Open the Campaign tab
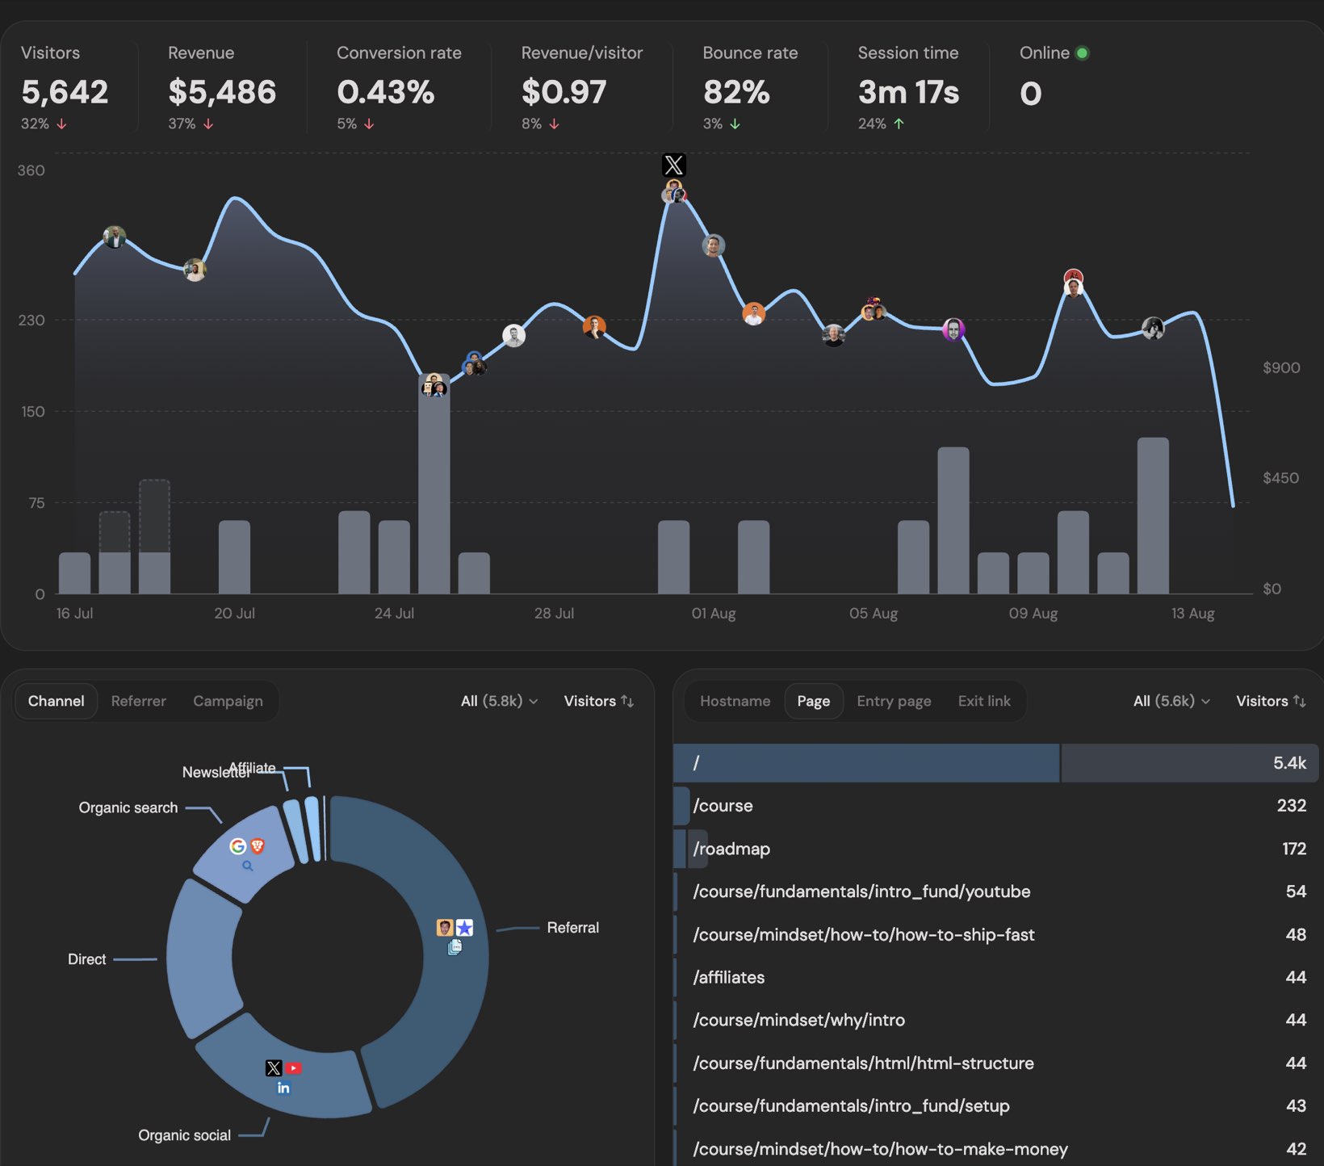Image resolution: width=1324 pixels, height=1166 pixels. coord(228,701)
